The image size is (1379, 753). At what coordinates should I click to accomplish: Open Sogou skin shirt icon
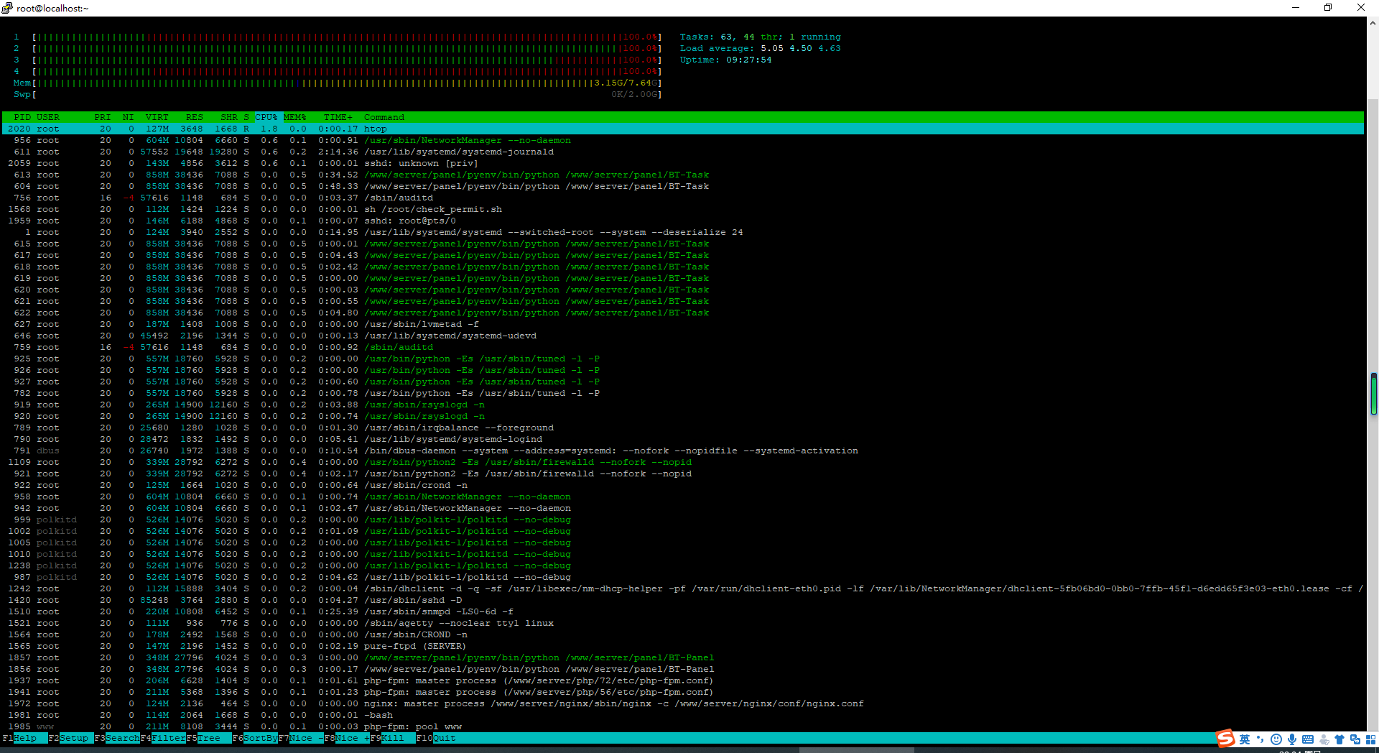pyautogui.click(x=1339, y=739)
